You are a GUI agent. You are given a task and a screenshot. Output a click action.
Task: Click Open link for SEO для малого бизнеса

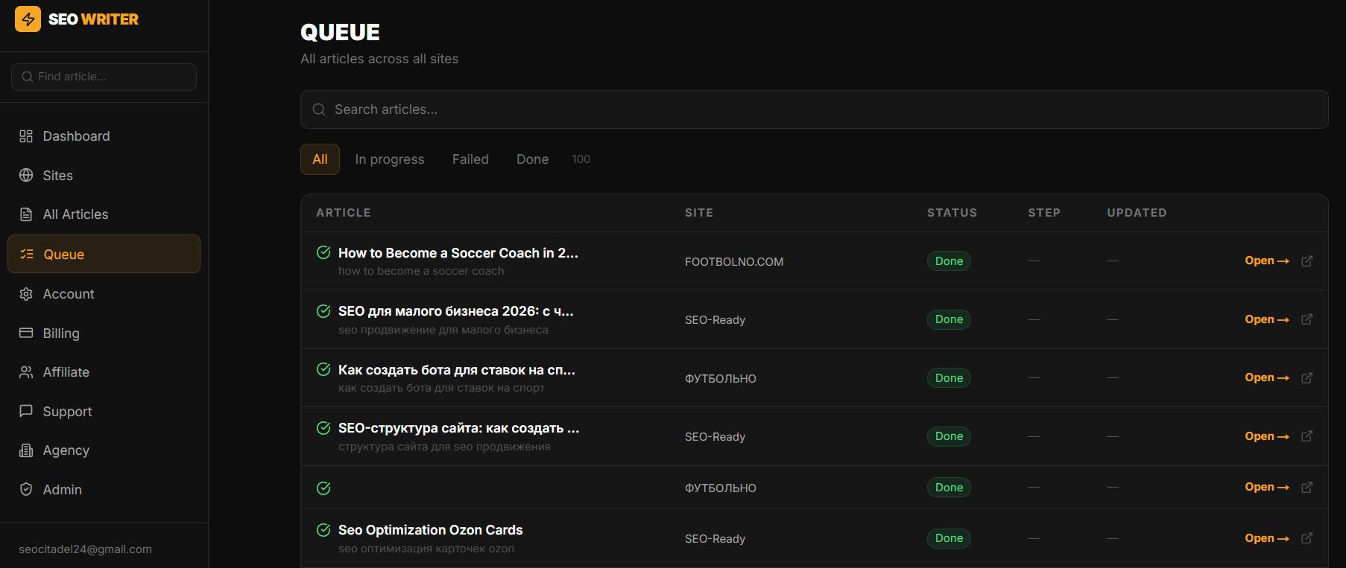(x=1266, y=319)
